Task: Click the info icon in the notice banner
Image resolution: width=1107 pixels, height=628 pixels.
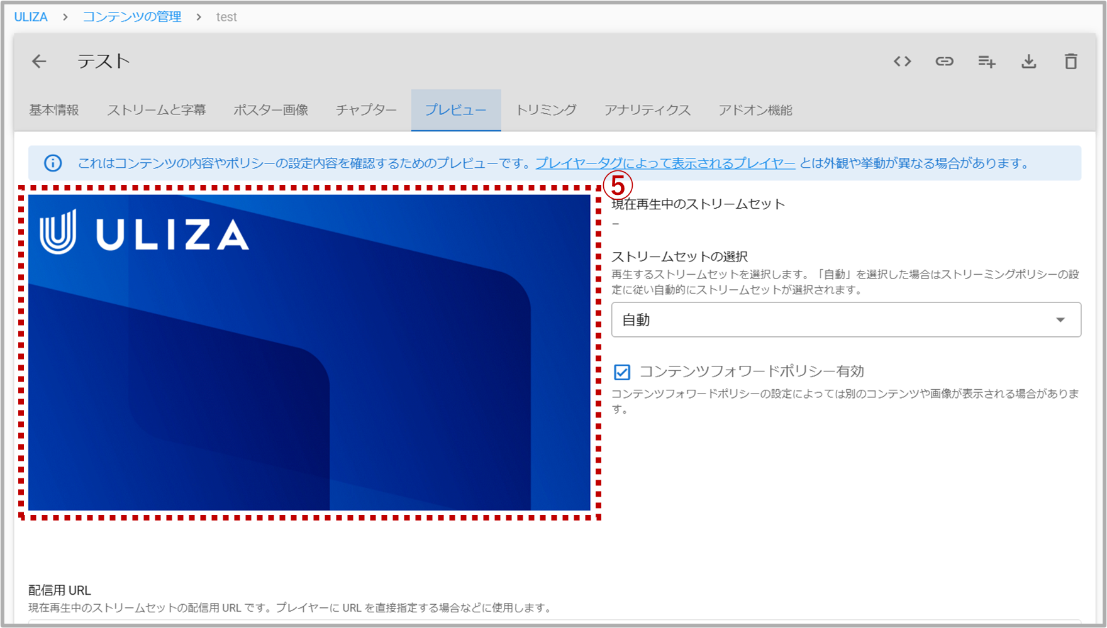Action: pyautogui.click(x=53, y=163)
